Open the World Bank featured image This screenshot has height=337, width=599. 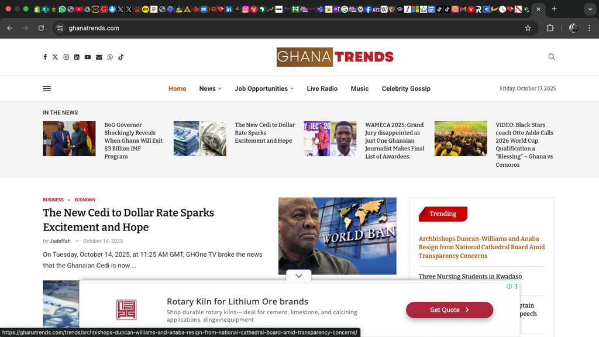(x=338, y=236)
